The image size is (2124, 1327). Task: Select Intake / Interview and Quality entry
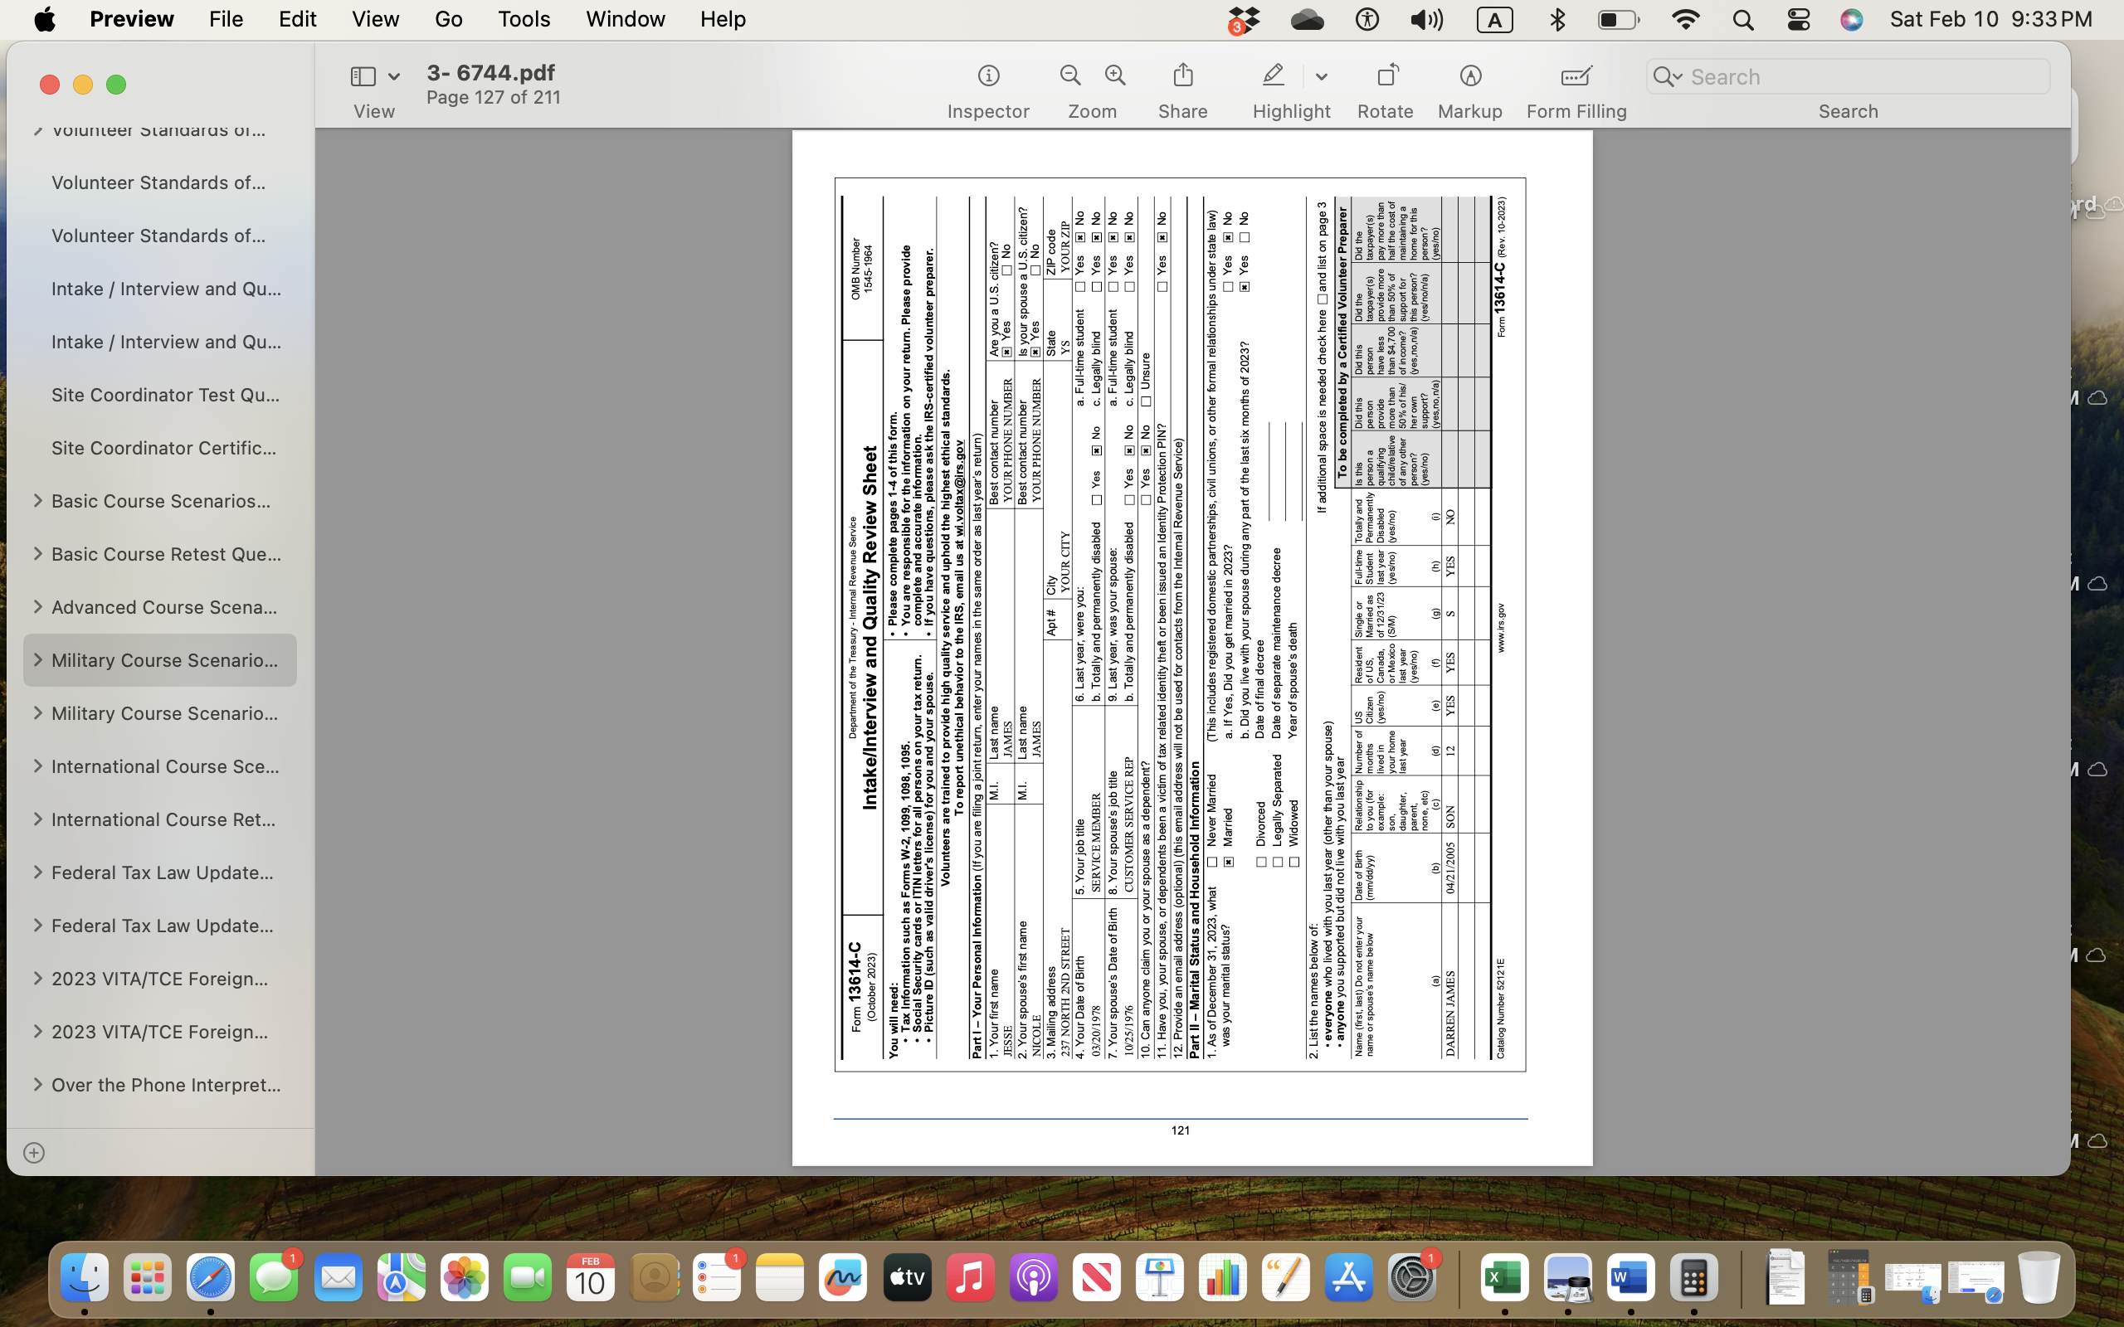[165, 289]
